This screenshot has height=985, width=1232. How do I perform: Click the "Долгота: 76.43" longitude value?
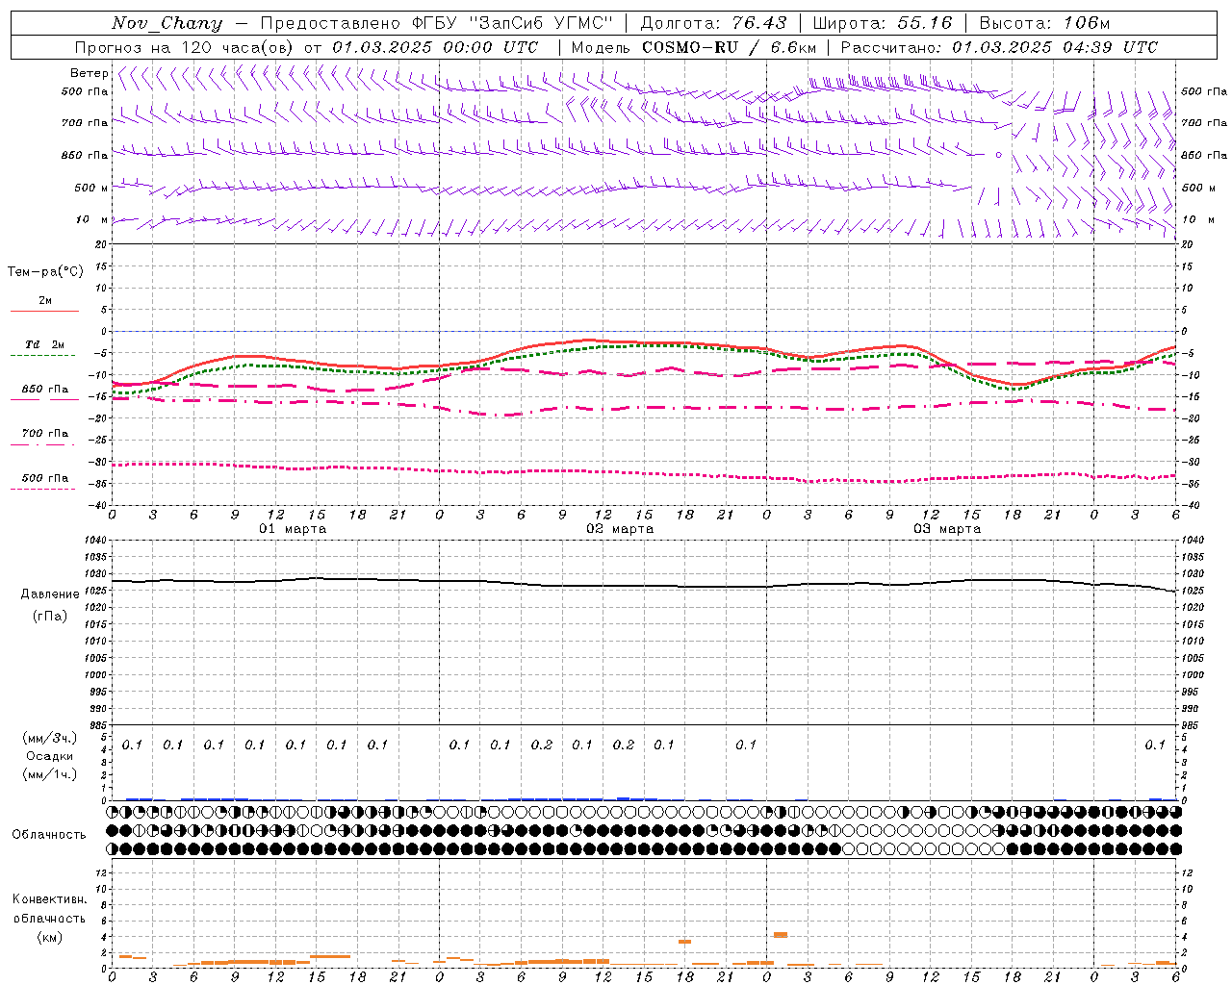tap(713, 23)
